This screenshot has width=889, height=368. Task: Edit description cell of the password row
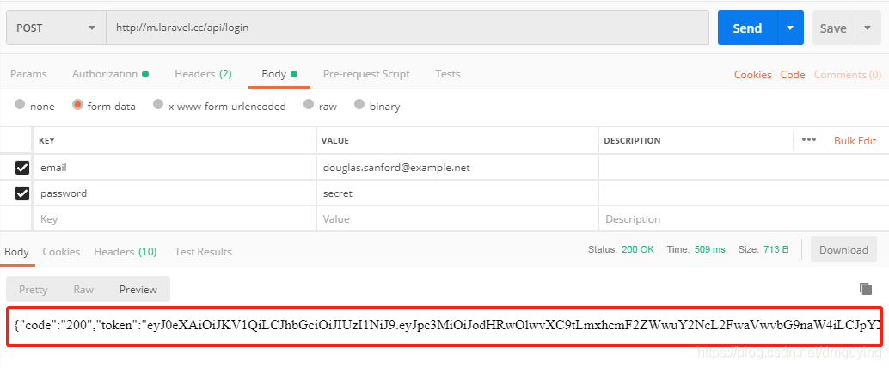click(x=744, y=193)
